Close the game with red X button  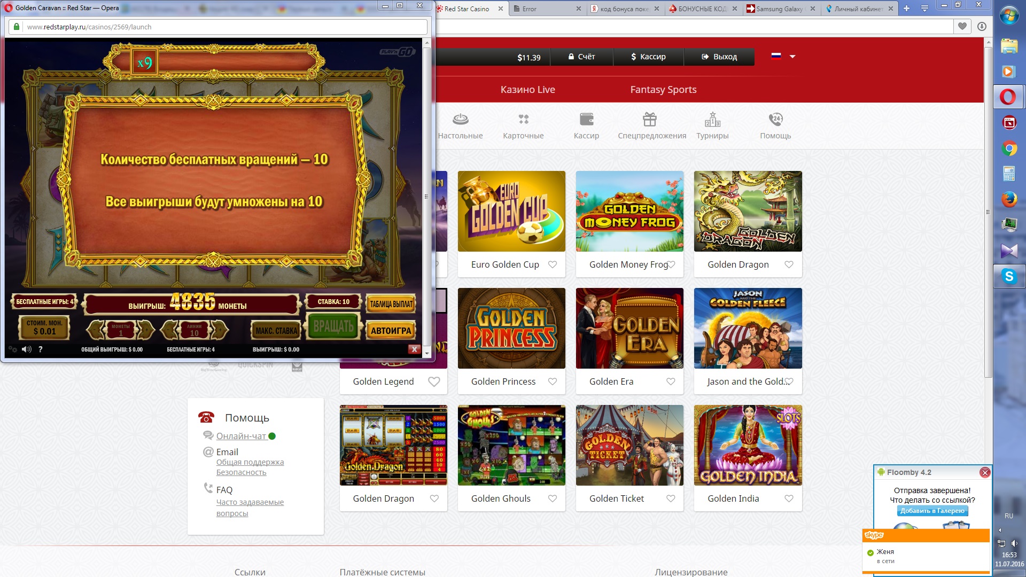click(x=414, y=349)
